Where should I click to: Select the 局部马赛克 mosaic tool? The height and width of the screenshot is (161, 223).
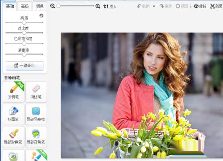(36, 115)
